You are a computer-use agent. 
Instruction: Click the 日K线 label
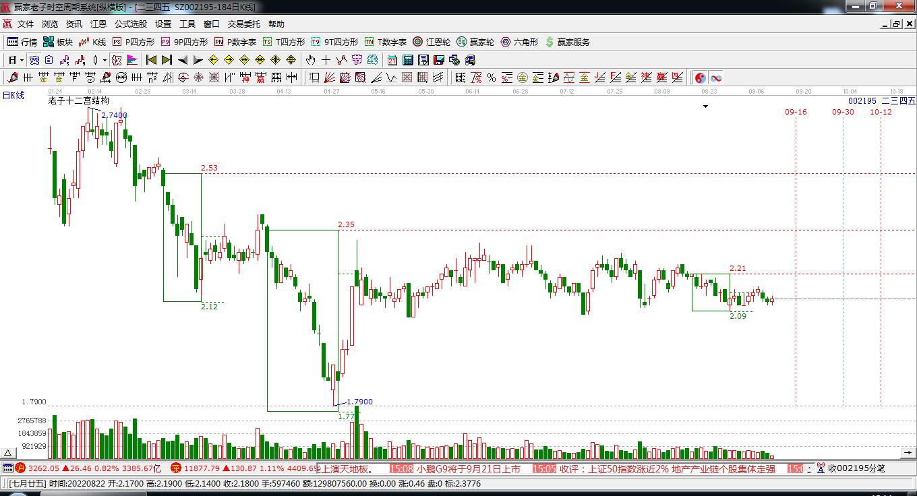[x=13, y=96]
